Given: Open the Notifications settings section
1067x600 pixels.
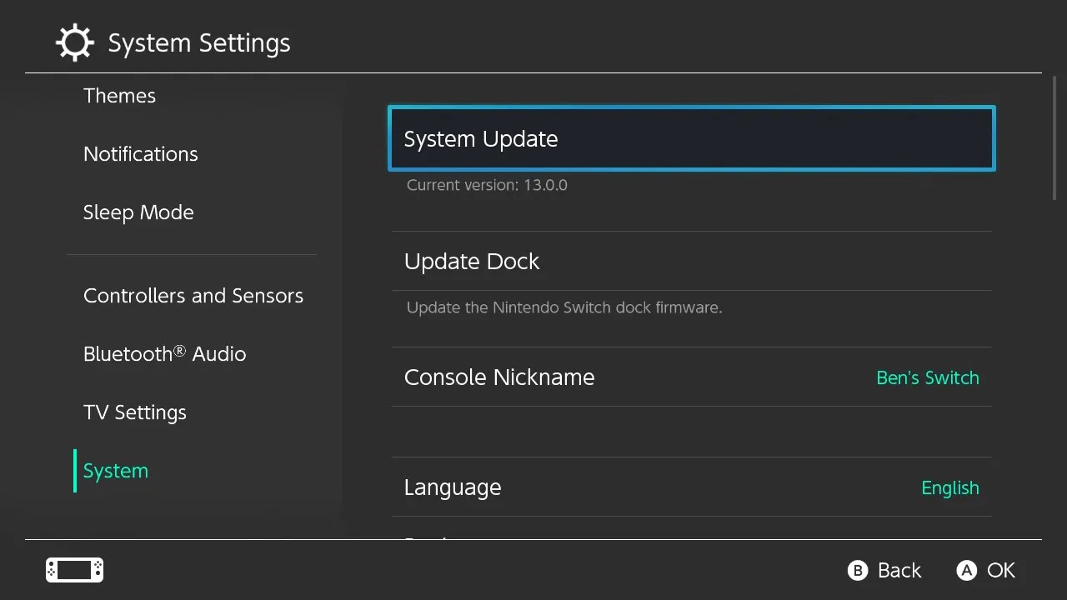Looking at the screenshot, I should click(x=140, y=154).
